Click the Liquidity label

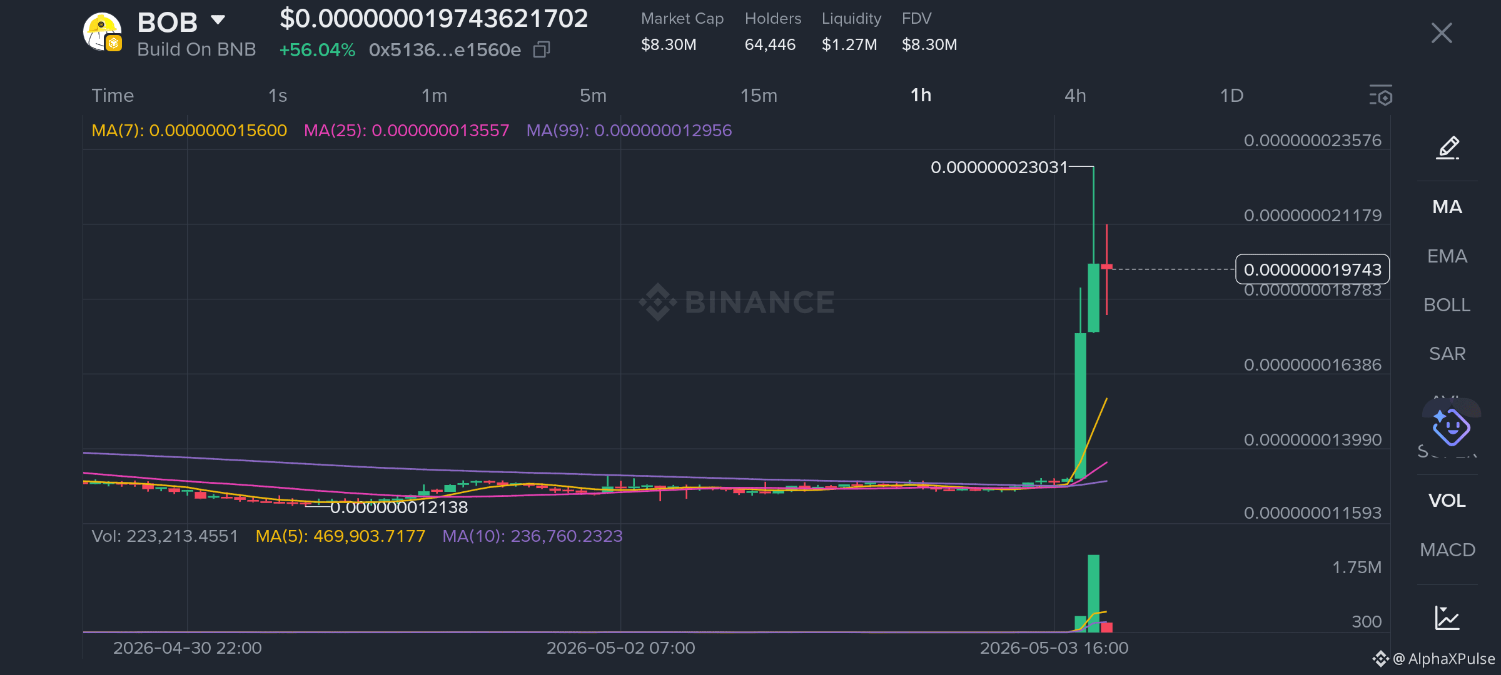pyautogui.click(x=851, y=19)
